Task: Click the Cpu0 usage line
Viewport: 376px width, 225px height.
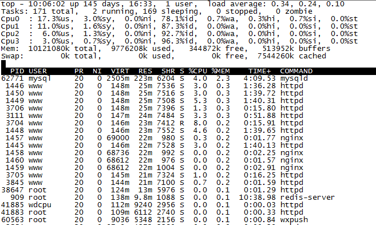Action: point(179,19)
